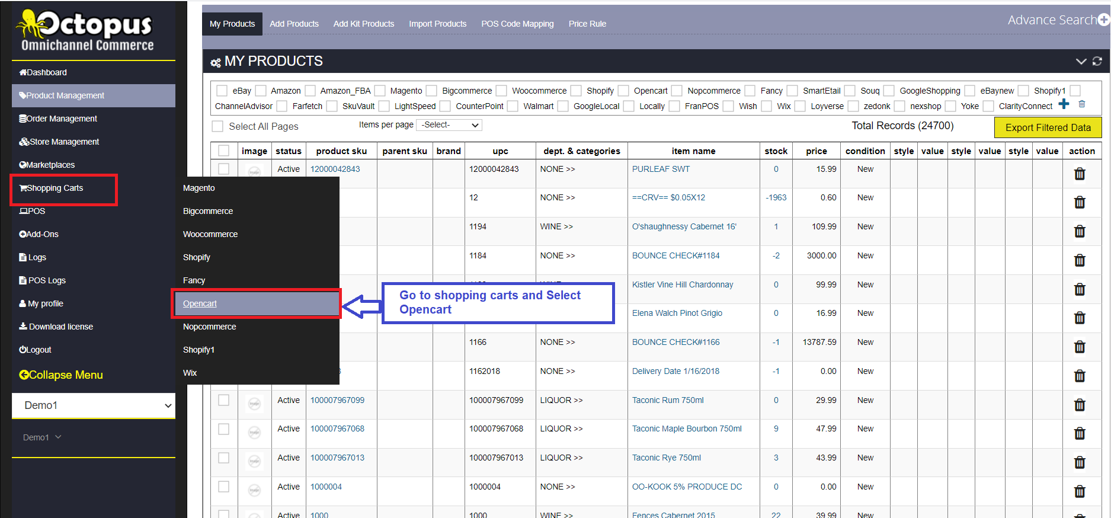Image resolution: width=1111 pixels, height=518 pixels.
Task: Click trash icon for Taconic Maple Bourbon 750ml
Action: click(1080, 433)
